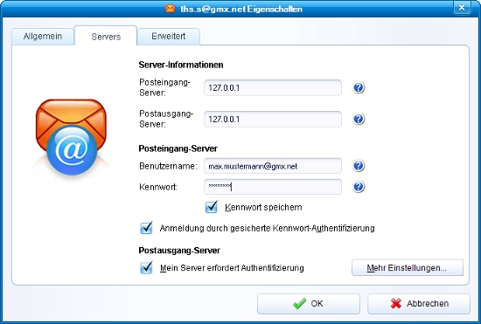Click the Benutzername: label
The width and height of the screenshot is (481, 324).
point(168,166)
